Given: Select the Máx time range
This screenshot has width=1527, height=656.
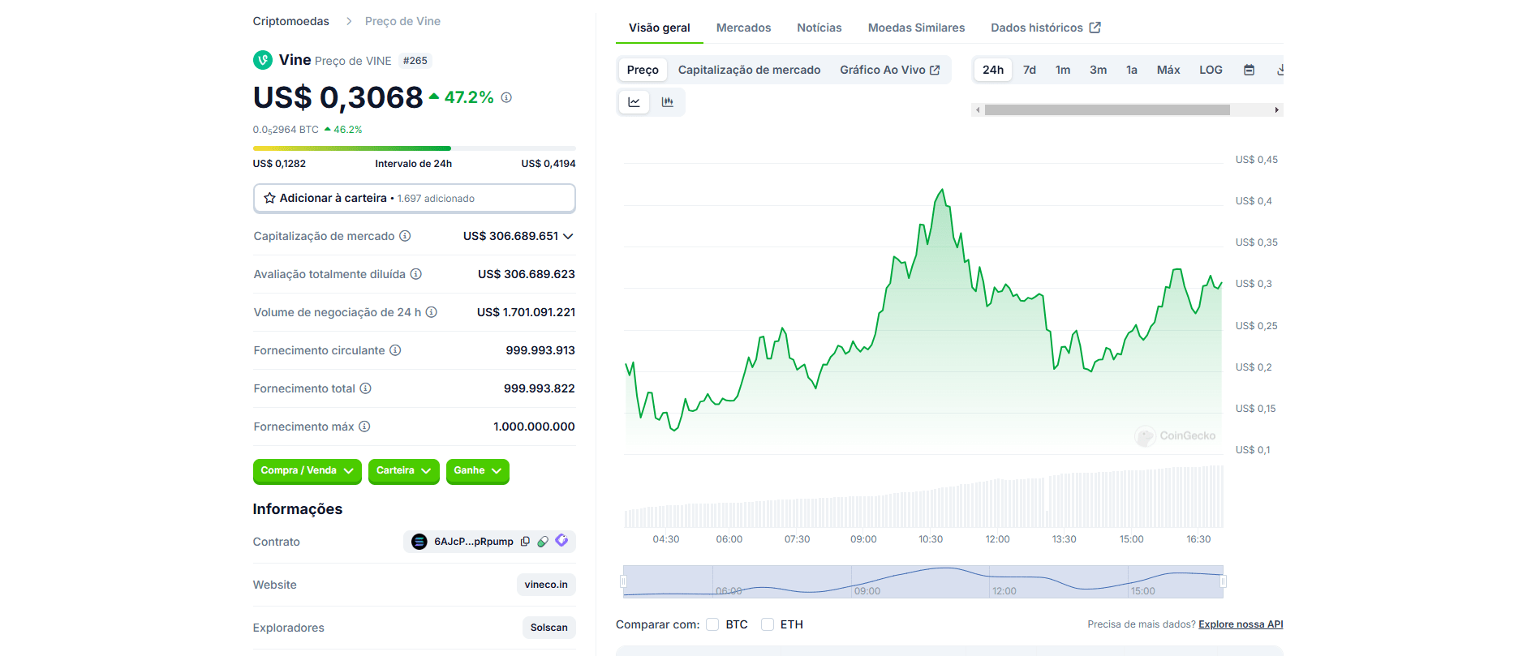Looking at the screenshot, I should pyautogui.click(x=1168, y=70).
